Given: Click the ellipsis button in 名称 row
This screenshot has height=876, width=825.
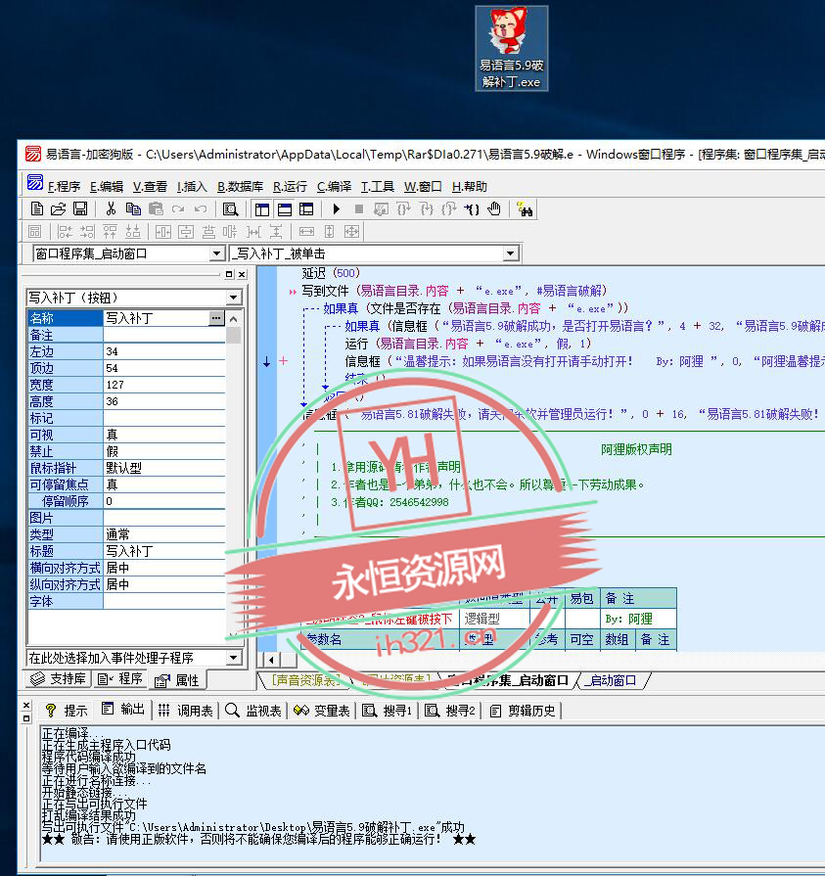Looking at the screenshot, I should click(x=216, y=318).
